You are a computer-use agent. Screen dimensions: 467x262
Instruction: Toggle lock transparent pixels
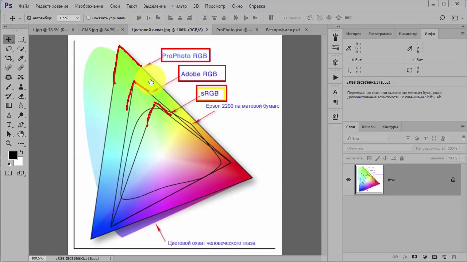(370, 158)
